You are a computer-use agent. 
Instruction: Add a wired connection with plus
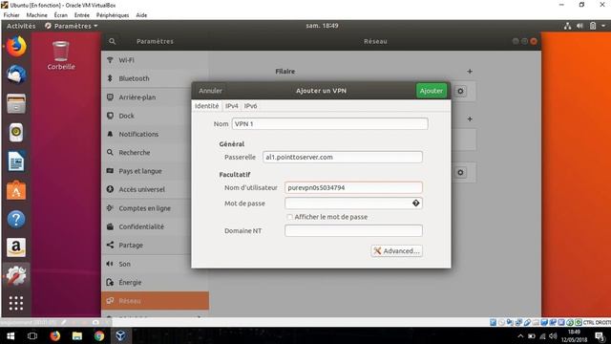(x=470, y=72)
